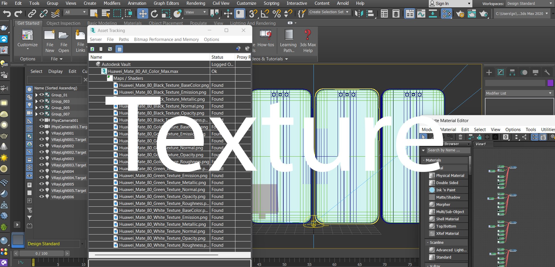Viewport: 555px width, 267px height.
Task: Open 3ds Max Help from the ribbon
Action: coord(308,41)
